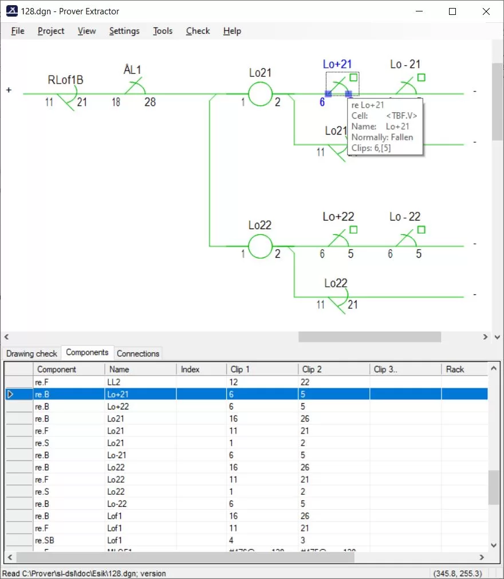Click the RLof1B label in the drawing
The width and height of the screenshot is (504, 579).
65,80
